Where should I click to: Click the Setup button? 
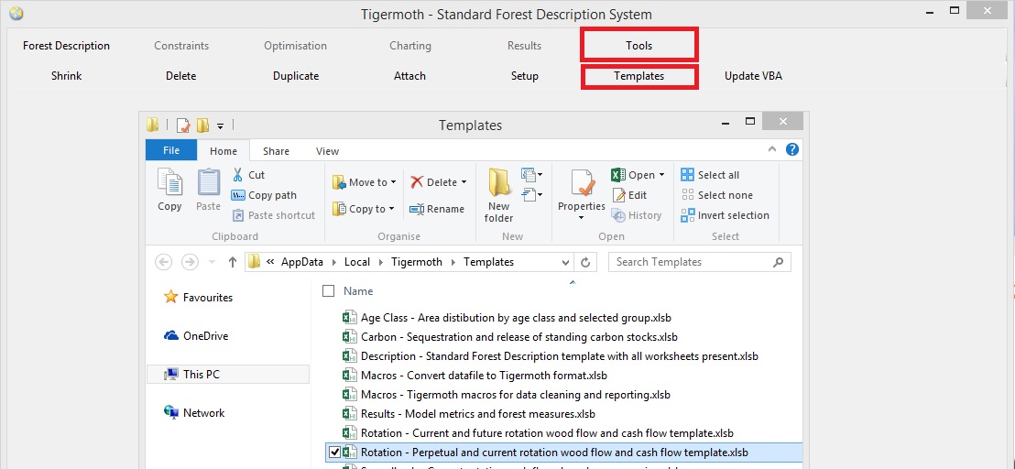click(524, 76)
